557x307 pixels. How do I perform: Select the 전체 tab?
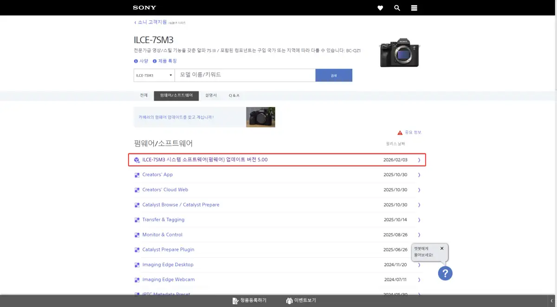(143, 96)
